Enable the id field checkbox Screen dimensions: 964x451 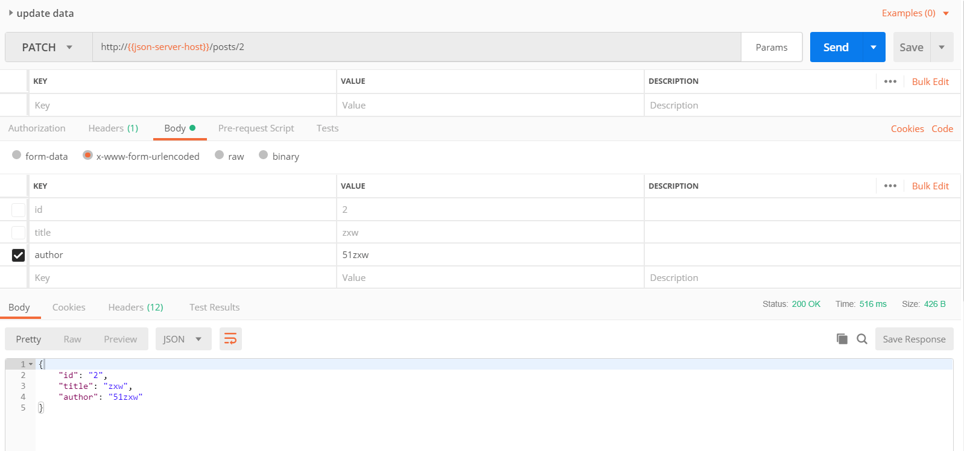[19, 210]
